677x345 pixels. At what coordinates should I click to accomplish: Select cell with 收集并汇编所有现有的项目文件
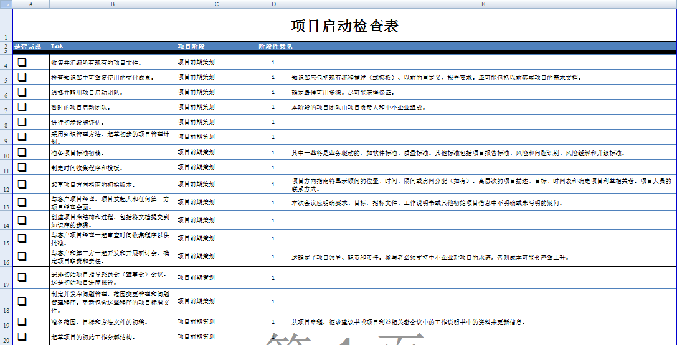coord(112,62)
